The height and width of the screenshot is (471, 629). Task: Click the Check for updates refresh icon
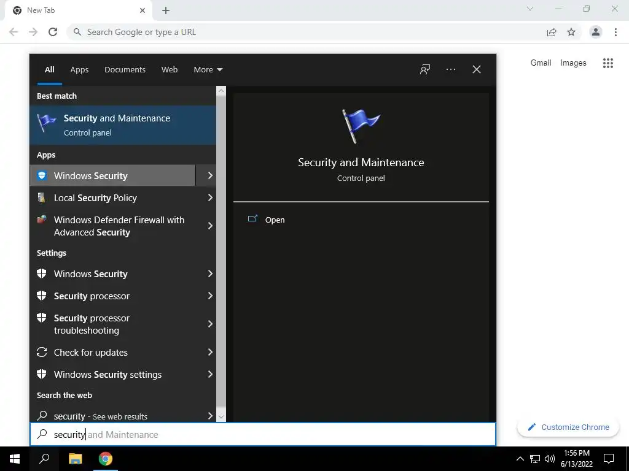tap(42, 352)
